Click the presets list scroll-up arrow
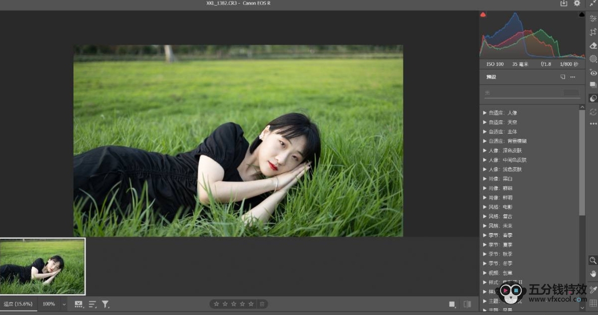 582,107
